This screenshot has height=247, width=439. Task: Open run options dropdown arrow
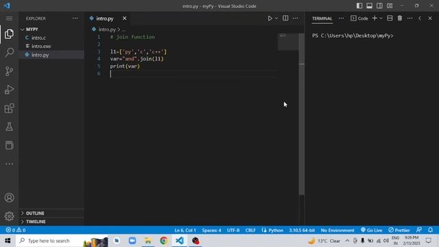tap(276, 19)
